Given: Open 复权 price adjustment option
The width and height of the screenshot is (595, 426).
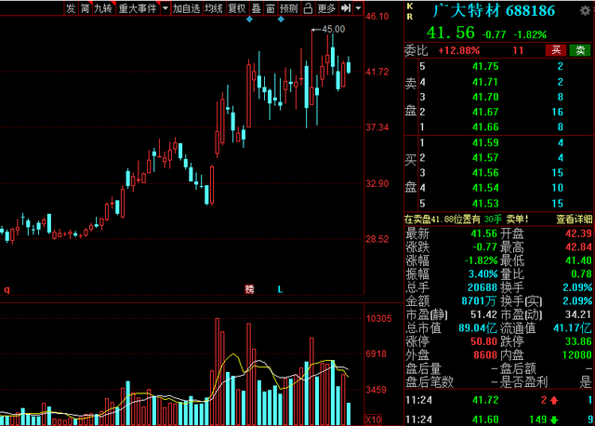Looking at the screenshot, I should (x=237, y=8).
